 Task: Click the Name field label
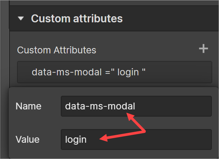(x=28, y=106)
